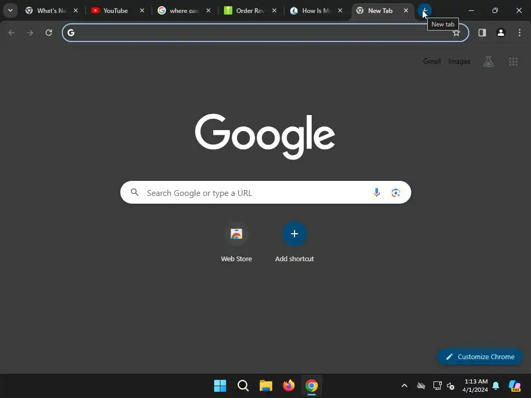Image resolution: width=531 pixels, height=398 pixels.
Task: Close the YouTube tab
Action: (x=142, y=10)
